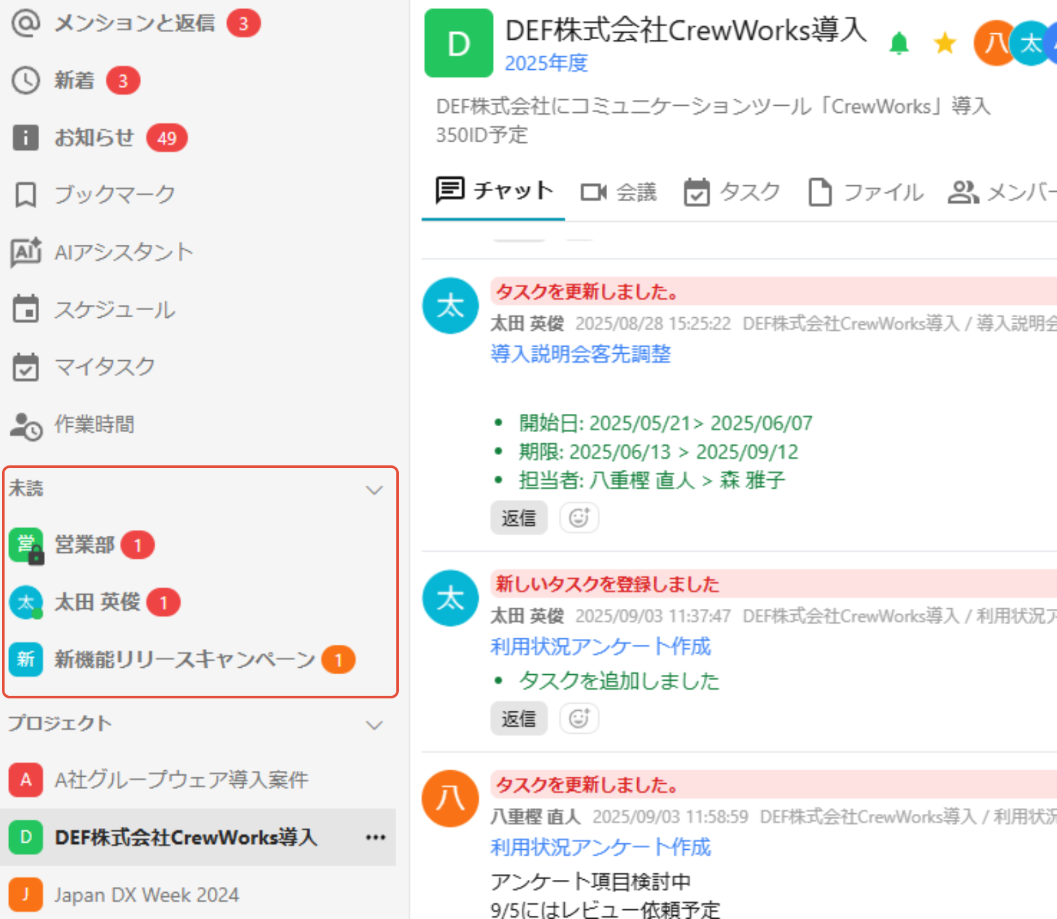Click 太 avatar on 2025/09/03 11:37 message
The image size is (1057, 919).
(450, 599)
